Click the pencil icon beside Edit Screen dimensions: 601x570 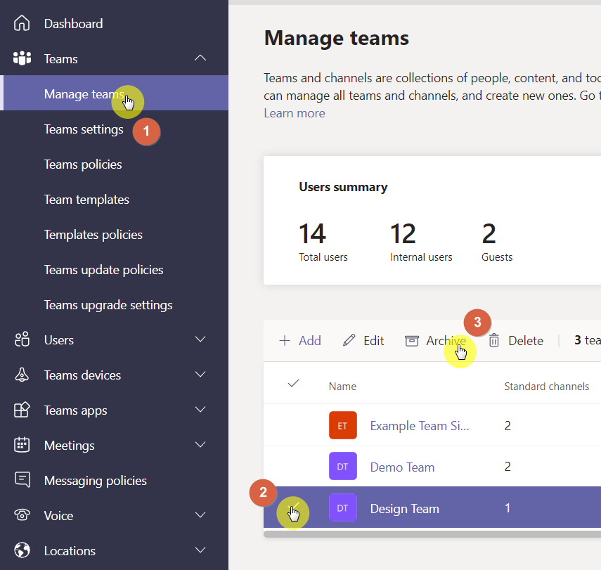pos(349,340)
